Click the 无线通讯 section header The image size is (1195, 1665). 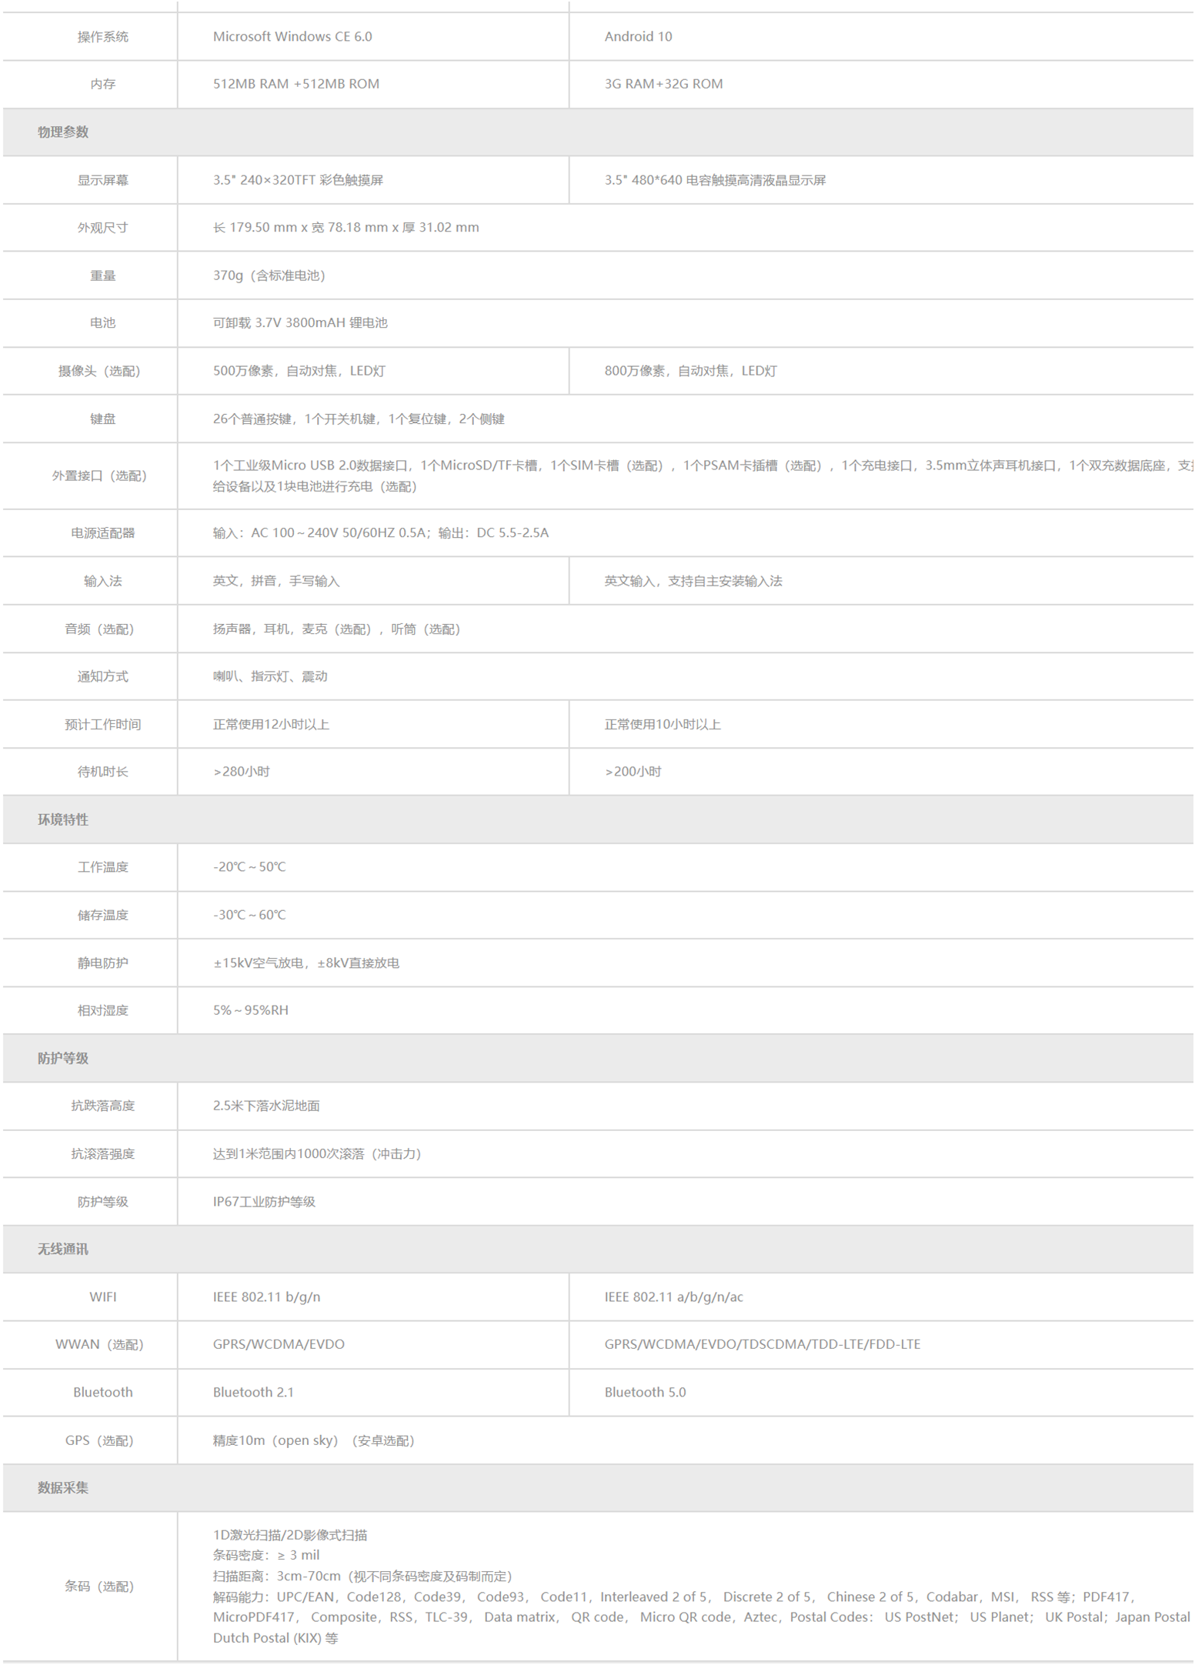coord(63,1250)
